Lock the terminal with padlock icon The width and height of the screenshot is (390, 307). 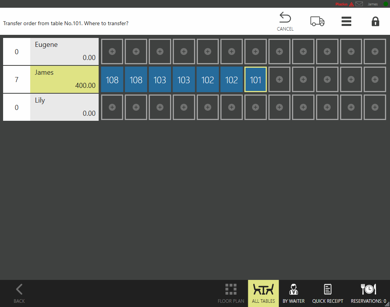375,21
